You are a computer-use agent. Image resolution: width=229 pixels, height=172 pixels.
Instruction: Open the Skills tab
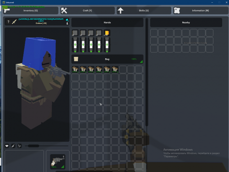click(x=144, y=11)
